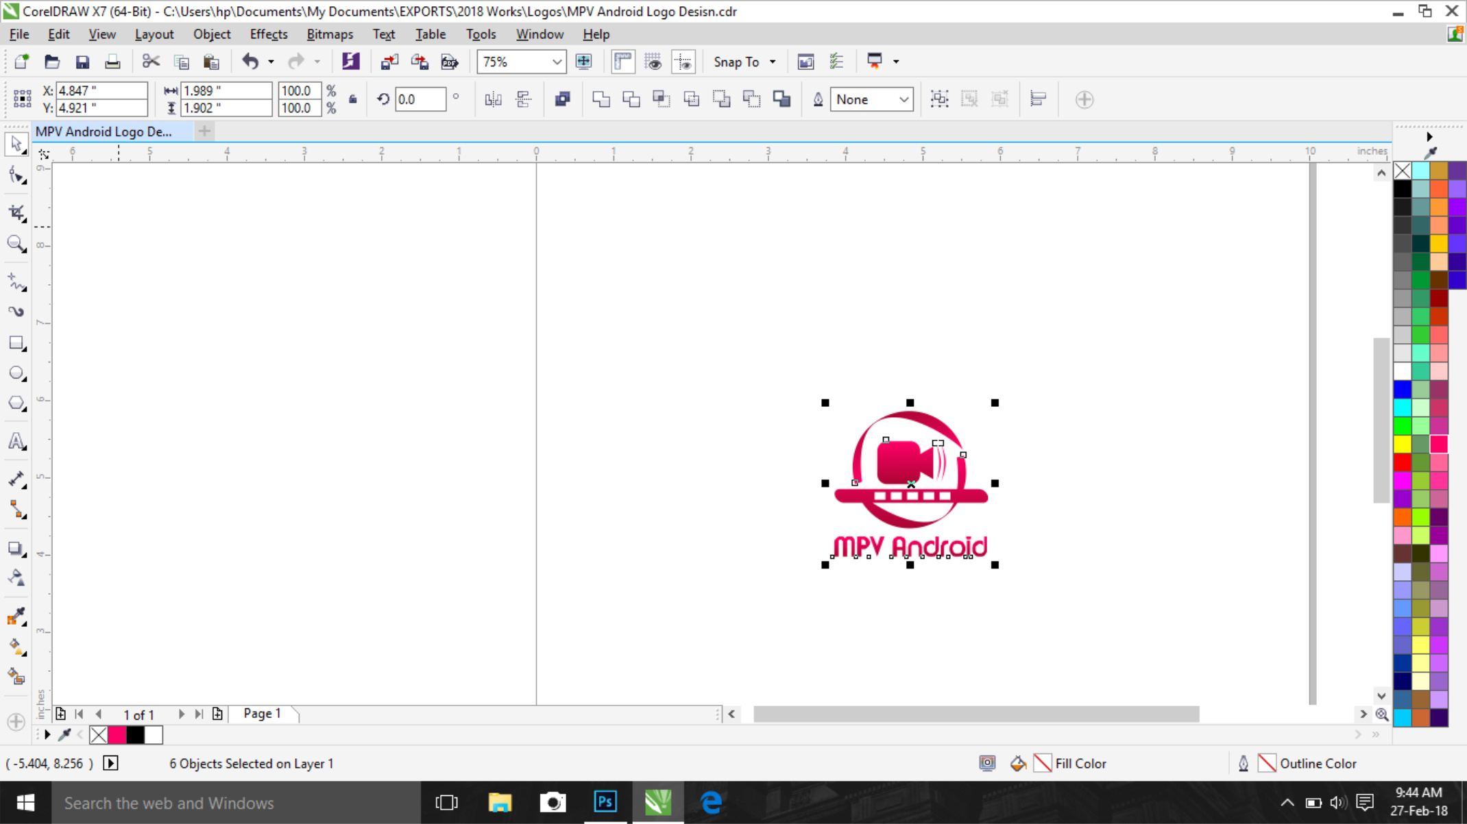Open the document palette flyout arrow
This screenshot has height=824, width=1467.
click(x=47, y=735)
